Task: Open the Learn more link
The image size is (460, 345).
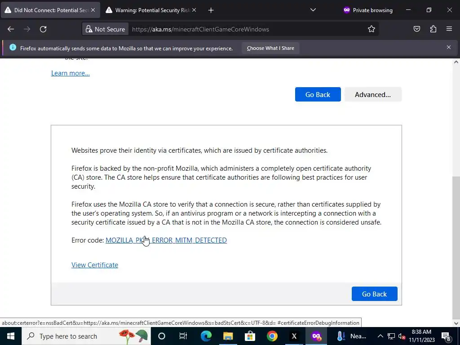Action: pos(71,73)
